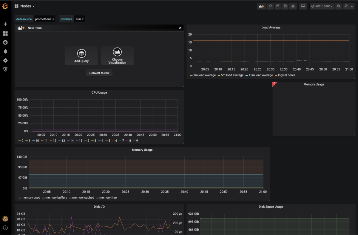Open the Disk I/O panel title menu

click(x=99, y=207)
